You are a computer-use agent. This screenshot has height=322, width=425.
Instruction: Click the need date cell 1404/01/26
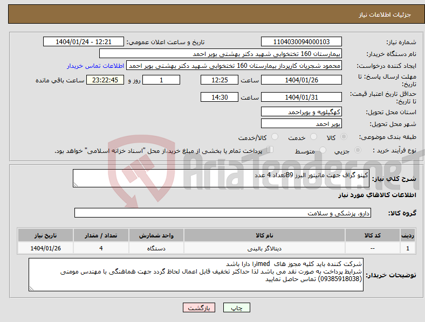45,248
